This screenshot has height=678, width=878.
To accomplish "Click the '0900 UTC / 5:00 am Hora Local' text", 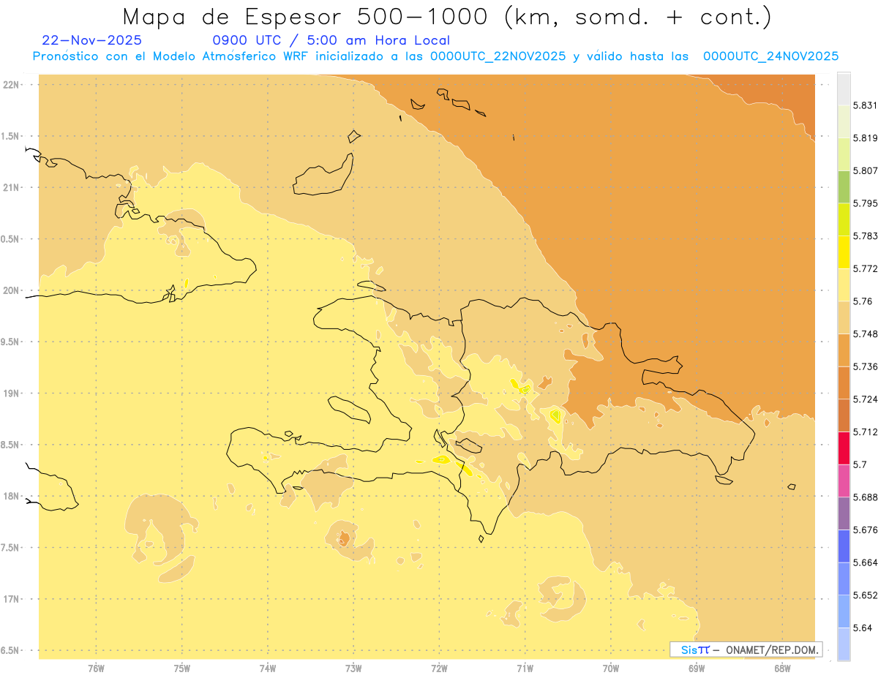I will [331, 40].
